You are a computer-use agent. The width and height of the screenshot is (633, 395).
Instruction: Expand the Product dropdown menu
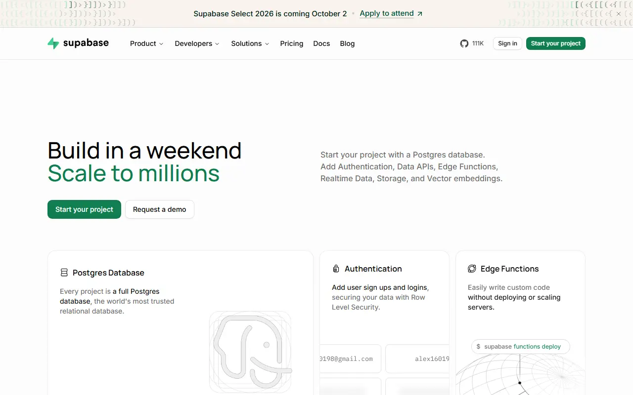click(x=146, y=43)
